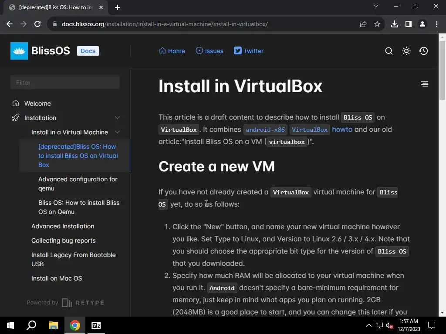Open Chrome three-dot menu
Viewport: 446px width, 334px height.
click(436, 24)
